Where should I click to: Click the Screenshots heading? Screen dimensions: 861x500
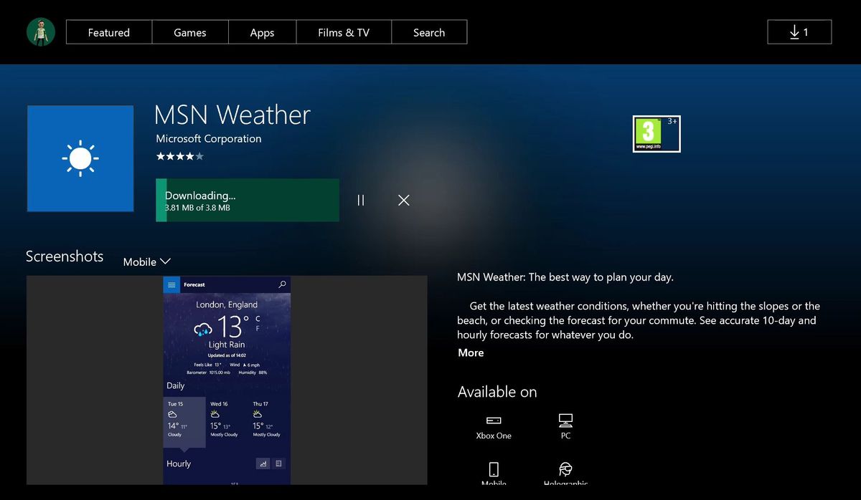65,256
